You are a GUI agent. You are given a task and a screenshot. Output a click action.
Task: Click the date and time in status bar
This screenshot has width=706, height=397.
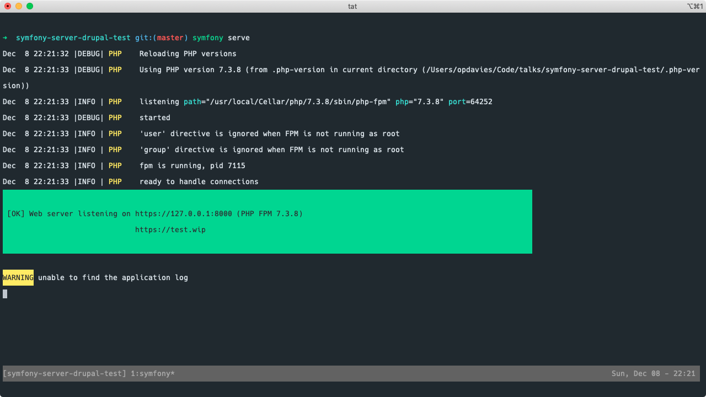tap(653, 374)
